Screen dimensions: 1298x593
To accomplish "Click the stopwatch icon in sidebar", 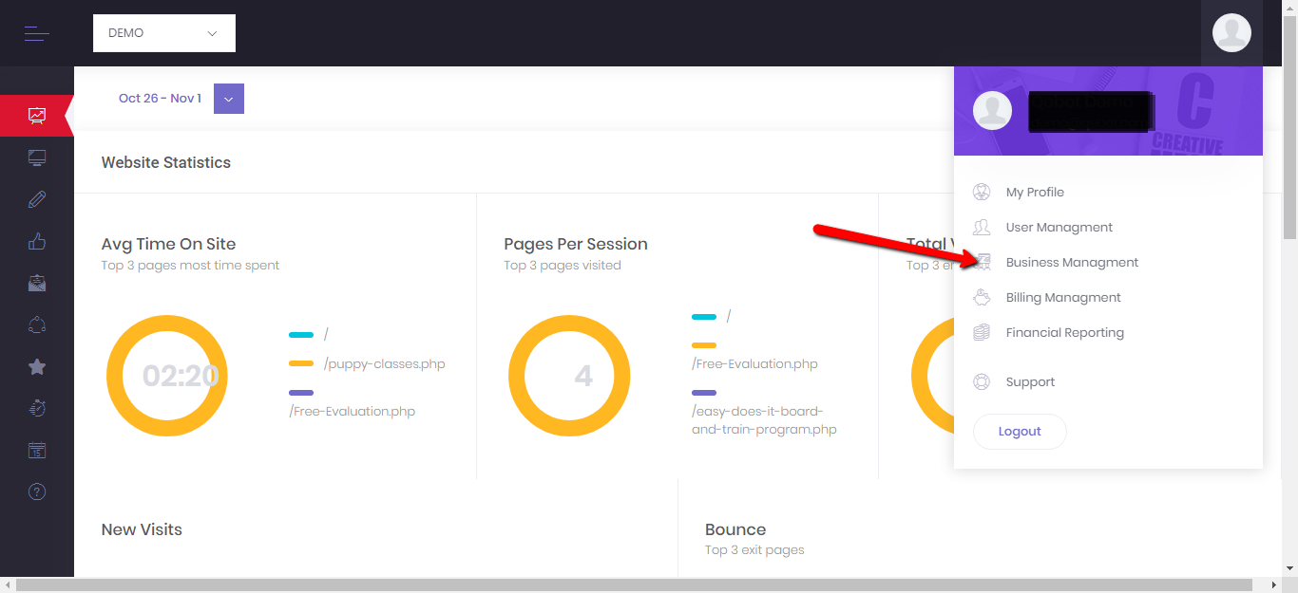I will coord(37,408).
